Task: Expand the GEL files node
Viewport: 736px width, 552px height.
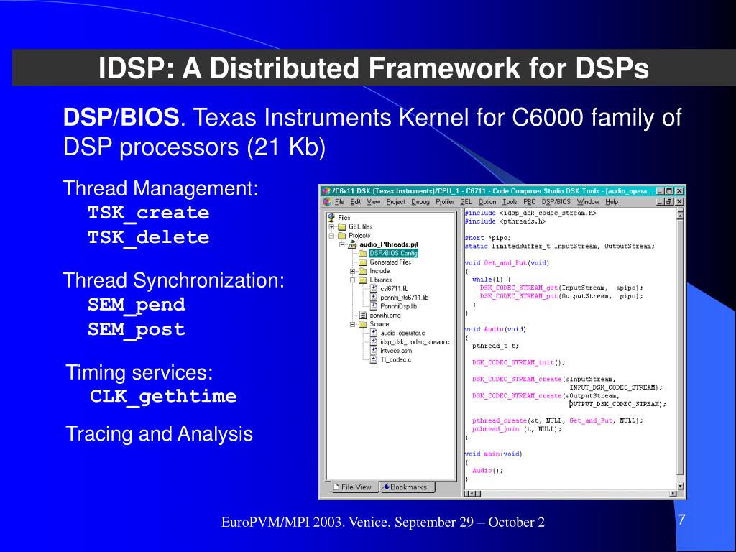Action: [x=332, y=226]
